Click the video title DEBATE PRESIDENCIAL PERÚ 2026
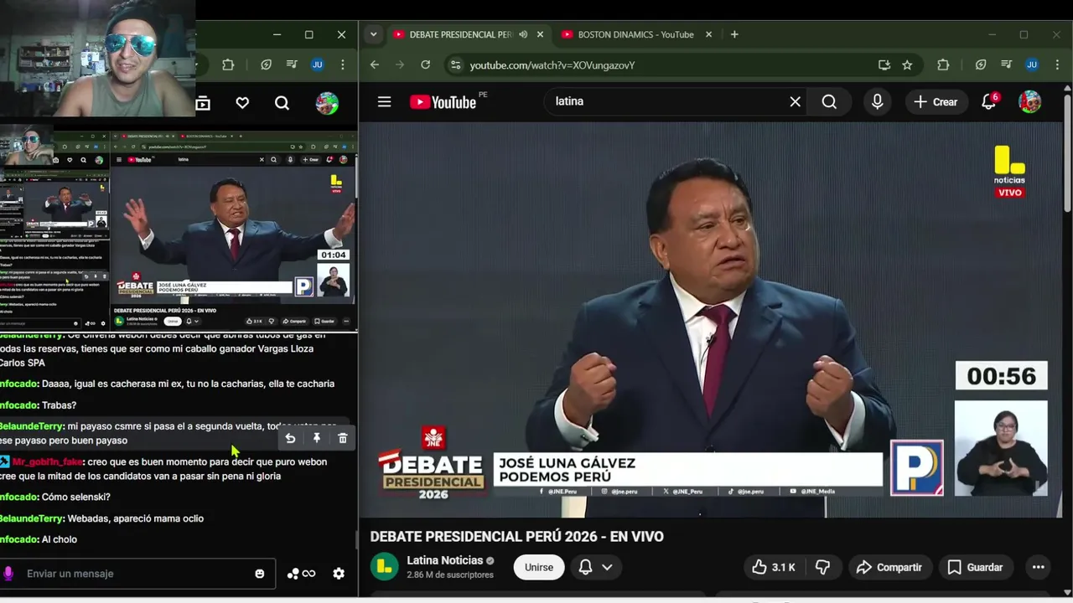Viewport: 1073px width, 603px height. 516,537
